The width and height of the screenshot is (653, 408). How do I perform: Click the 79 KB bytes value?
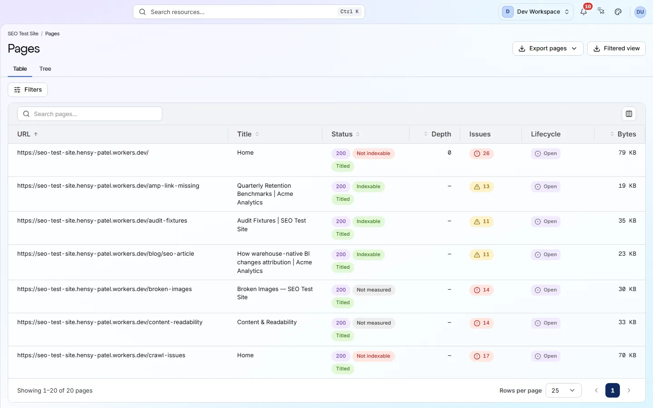point(627,153)
